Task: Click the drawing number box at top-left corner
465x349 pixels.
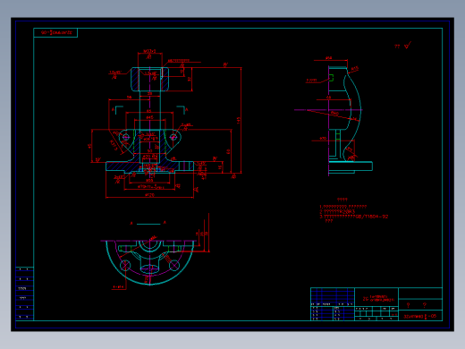Action: (x=55, y=32)
